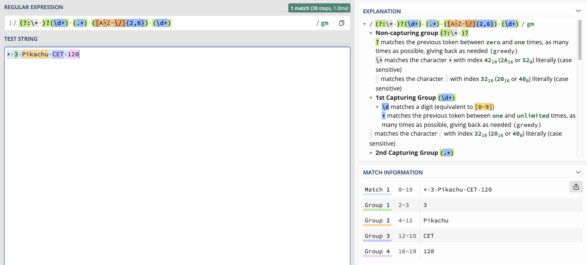
Task: Open the regex flags 'gm' selector
Action: (x=325, y=23)
